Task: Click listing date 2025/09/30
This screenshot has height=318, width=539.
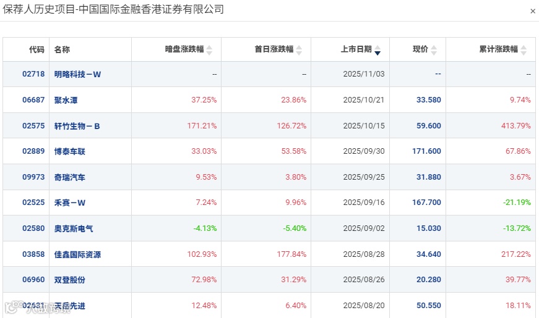Action: [x=364, y=151]
